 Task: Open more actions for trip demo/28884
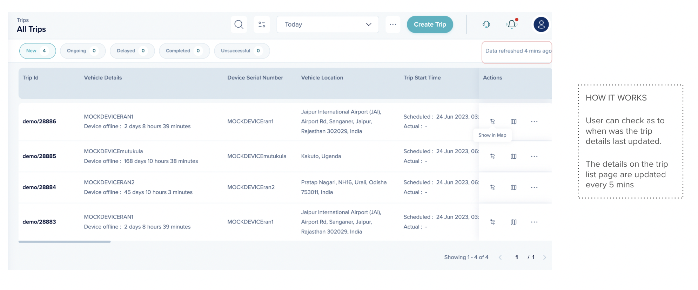pyautogui.click(x=534, y=187)
